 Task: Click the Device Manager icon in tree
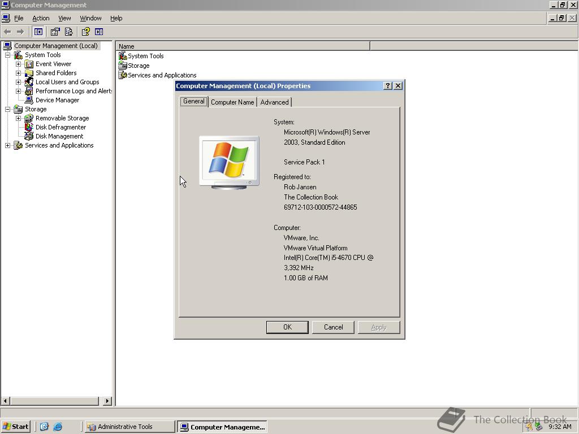click(x=29, y=100)
